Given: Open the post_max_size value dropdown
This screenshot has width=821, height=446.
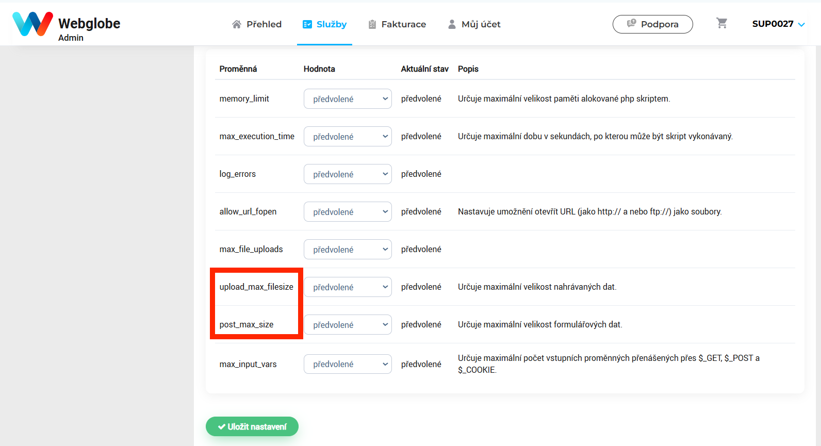Looking at the screenshot, I should [348, 325].
